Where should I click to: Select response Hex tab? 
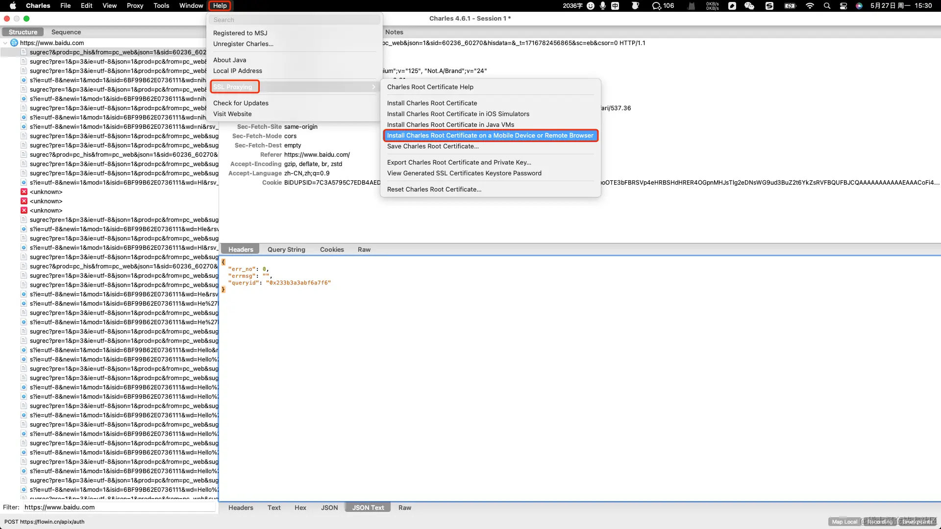coord(300,508)
